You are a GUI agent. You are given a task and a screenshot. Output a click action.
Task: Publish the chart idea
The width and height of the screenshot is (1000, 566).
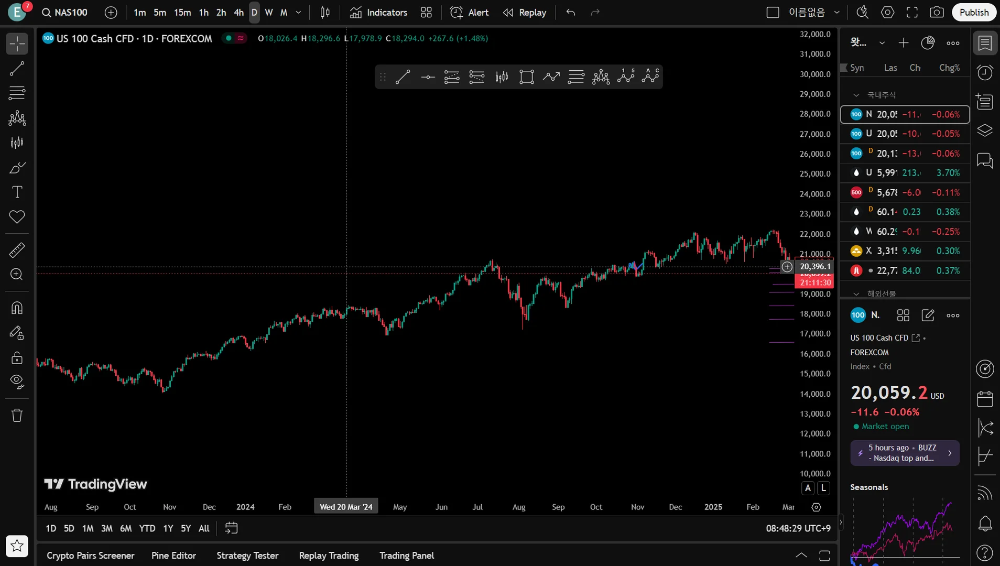click(974, 13)
